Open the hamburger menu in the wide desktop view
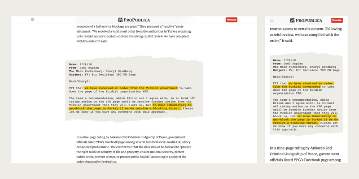359x179 pixels. click(x=32, y=20)
